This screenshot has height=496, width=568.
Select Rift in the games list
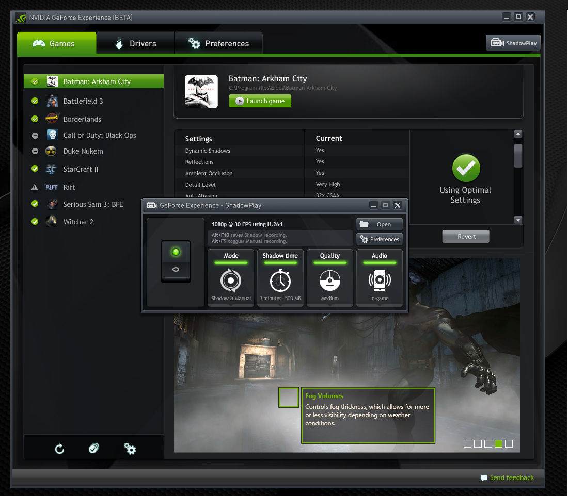(94, 187)
